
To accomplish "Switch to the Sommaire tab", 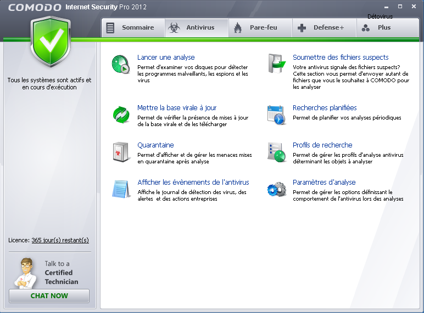I will (133, 27).
